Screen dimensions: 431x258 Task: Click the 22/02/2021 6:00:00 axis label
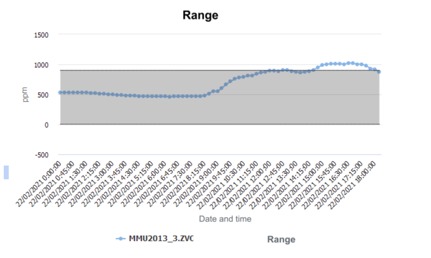[144, 184]
